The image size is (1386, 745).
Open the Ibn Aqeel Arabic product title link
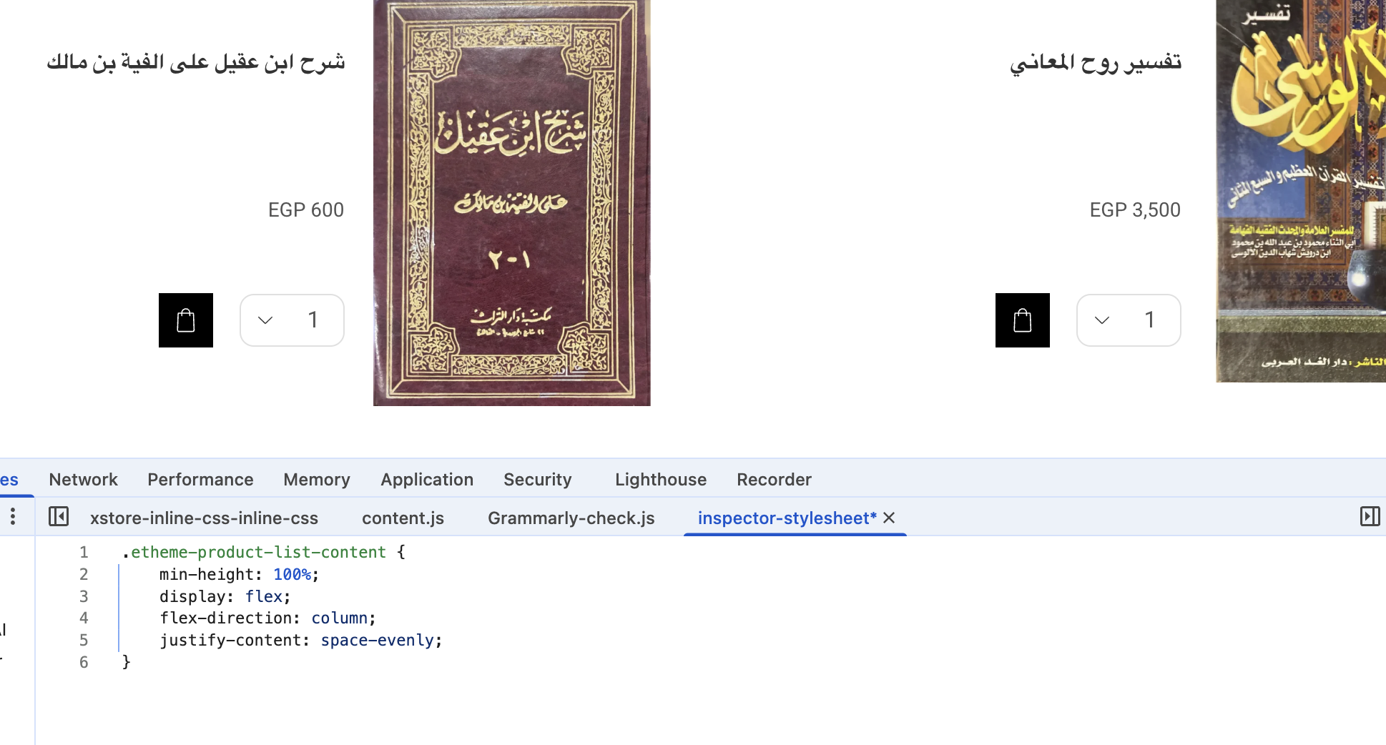[196, 62]
